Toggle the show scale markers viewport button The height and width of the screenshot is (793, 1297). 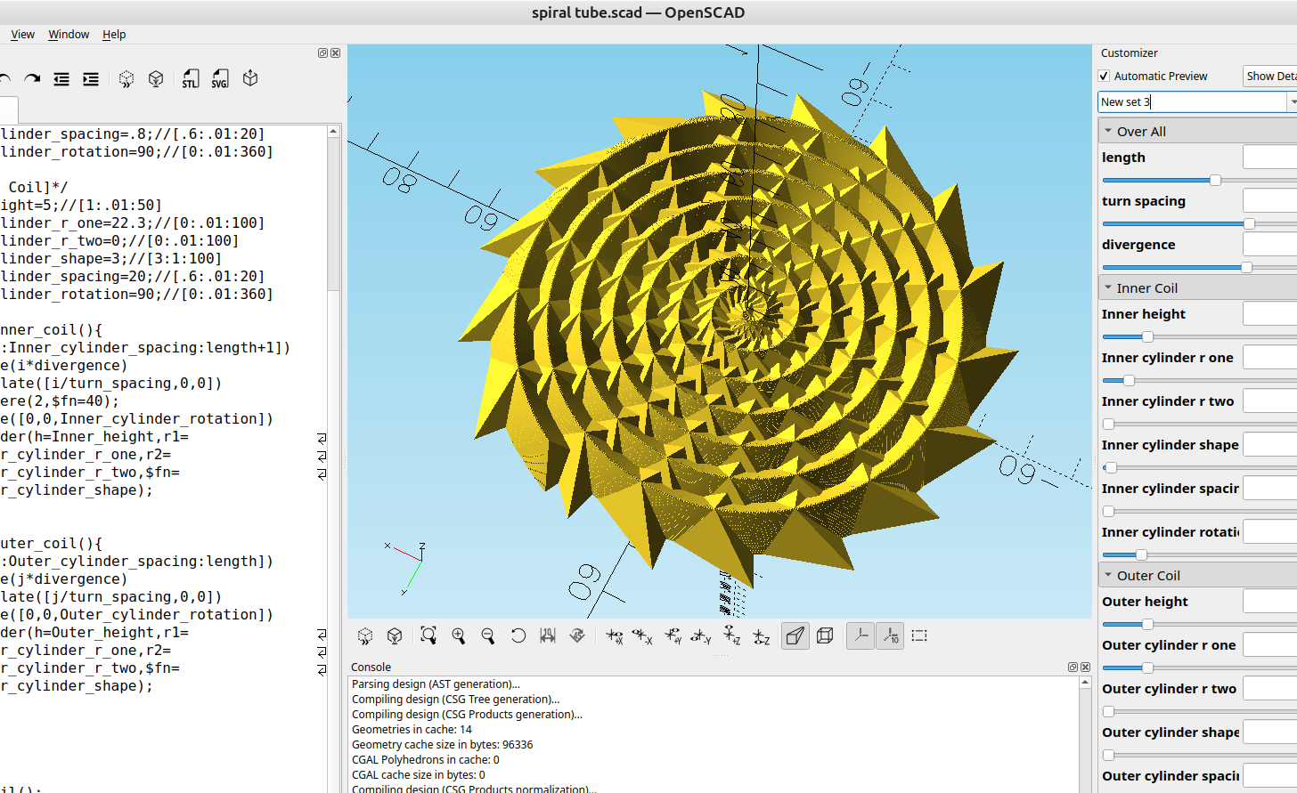pos(890,635)
